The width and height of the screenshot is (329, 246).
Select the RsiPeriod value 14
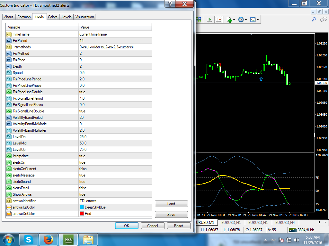click(82, 41)
